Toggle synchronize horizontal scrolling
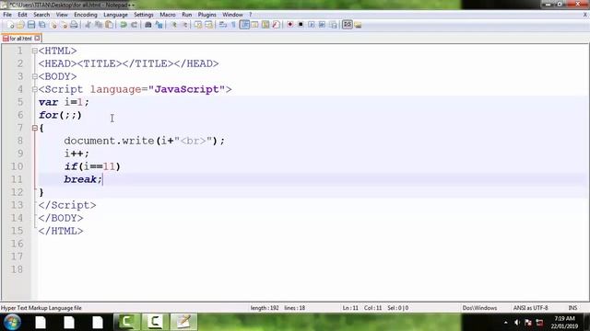This screenshot has height=331, width=590. (208, 25)
